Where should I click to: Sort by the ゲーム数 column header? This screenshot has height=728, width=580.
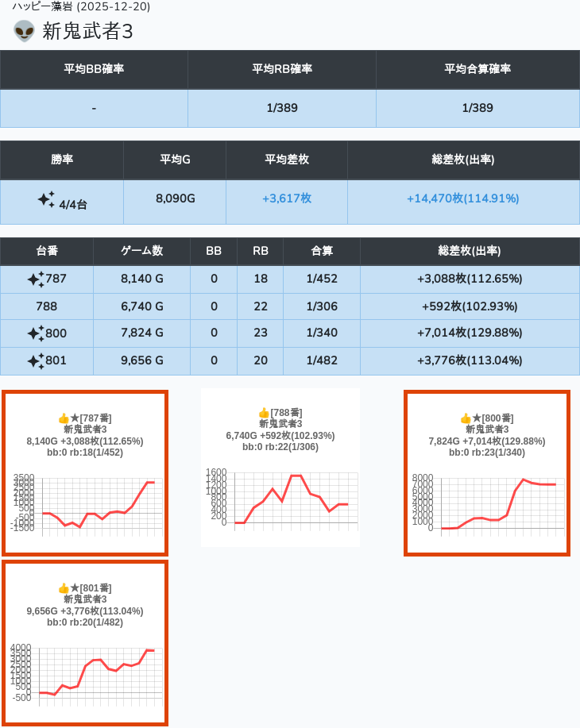141,251
